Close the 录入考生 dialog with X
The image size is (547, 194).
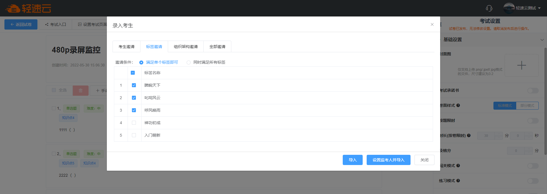pyautogui.click(x=432, y=24)
